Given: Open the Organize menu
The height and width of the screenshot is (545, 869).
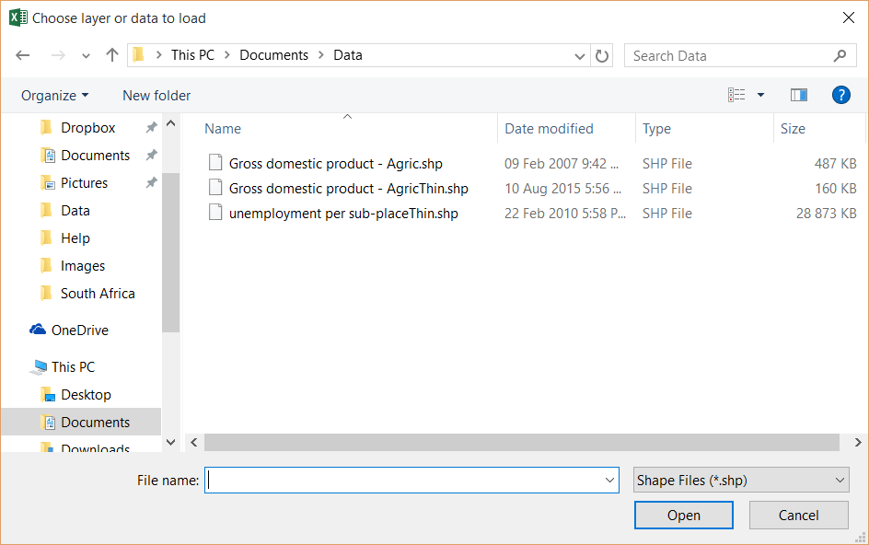Looking at the screenshot, I should click(x=54, y=96).
